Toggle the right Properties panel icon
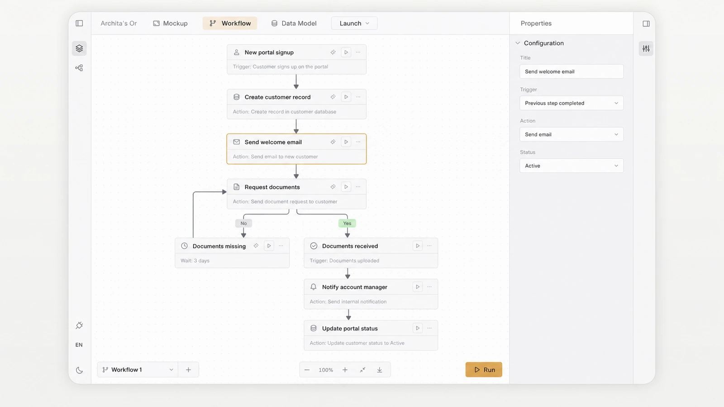 pyautogui.click(x=646, y=24)
